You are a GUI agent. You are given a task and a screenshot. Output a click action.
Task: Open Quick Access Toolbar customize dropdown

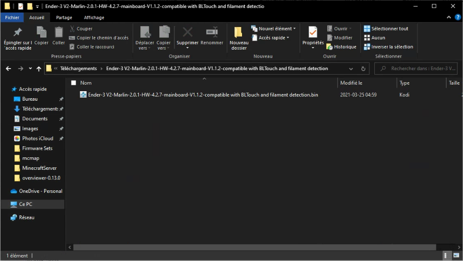pos(37,7)
